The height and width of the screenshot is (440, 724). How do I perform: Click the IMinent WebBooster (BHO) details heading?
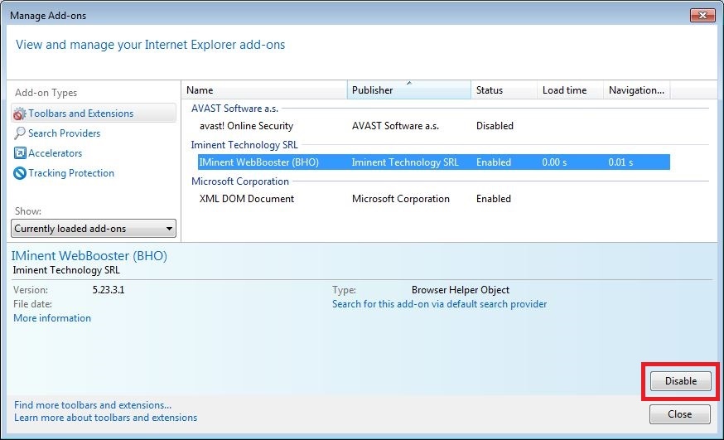pos(89,256)
